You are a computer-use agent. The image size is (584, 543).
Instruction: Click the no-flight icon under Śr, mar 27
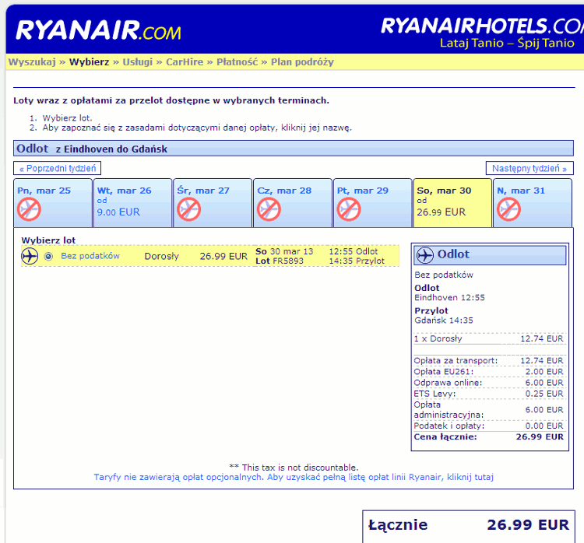coord(189,209)
